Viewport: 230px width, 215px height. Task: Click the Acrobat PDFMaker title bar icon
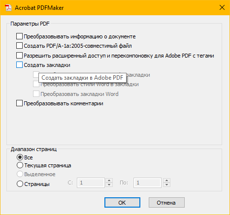pos(8,8)
